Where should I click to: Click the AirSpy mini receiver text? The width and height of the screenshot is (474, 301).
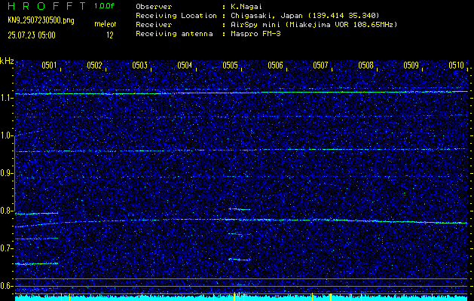(x=314, y=25)
